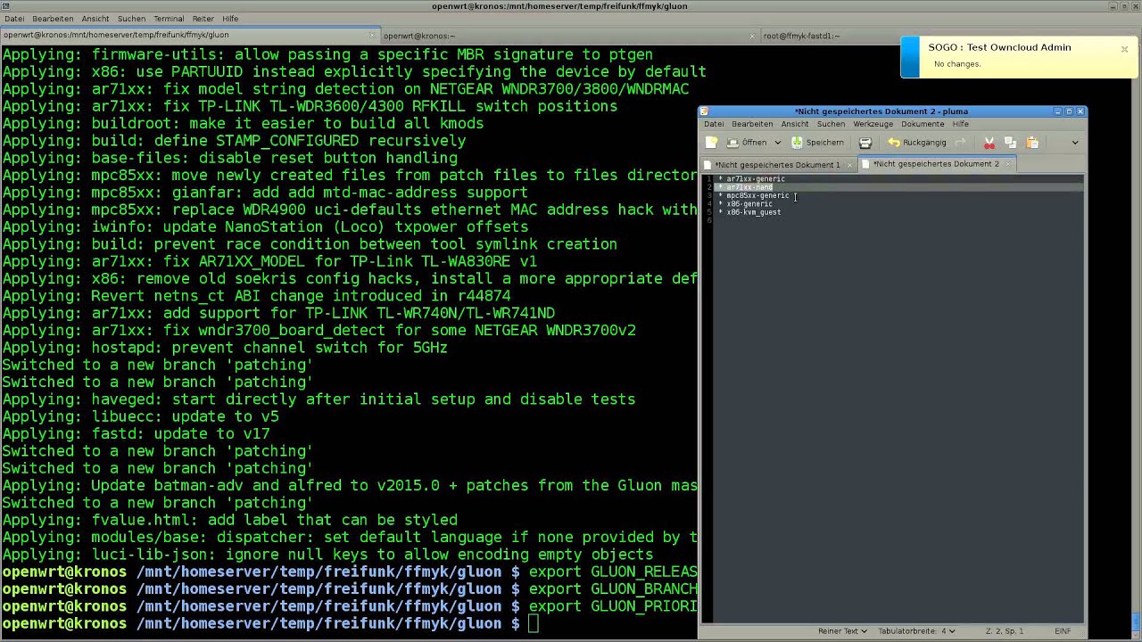
Task: Close the first terminal tab gluon
Action: (x=373, y=36)
